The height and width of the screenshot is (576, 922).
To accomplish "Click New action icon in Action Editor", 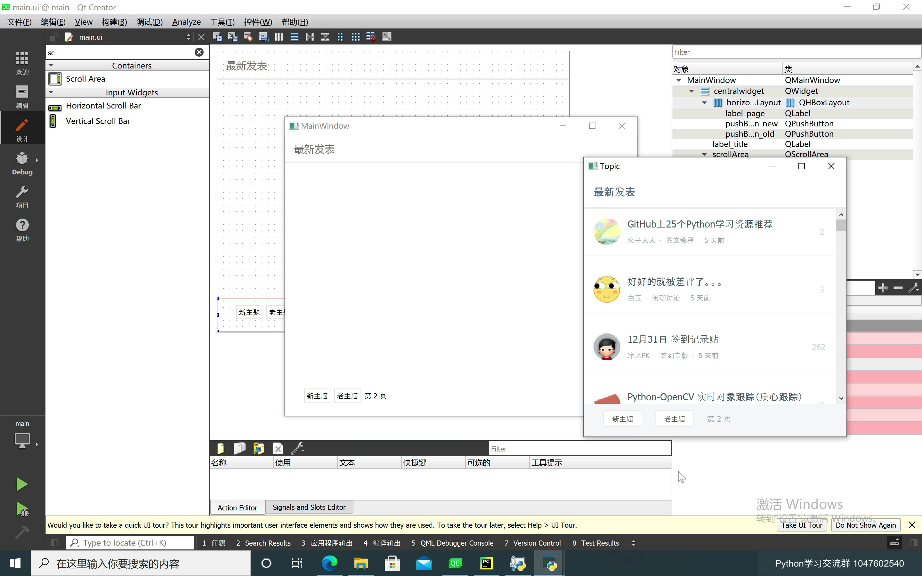I will pyautogui.click(x=220, y=448).
